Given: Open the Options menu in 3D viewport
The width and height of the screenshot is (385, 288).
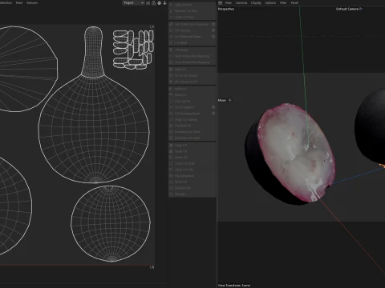Looking at the screenshot, I should 270,3.
